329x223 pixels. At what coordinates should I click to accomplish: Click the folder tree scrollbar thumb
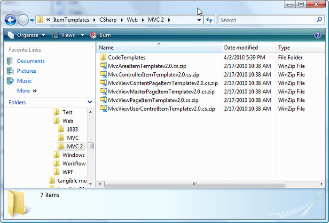click(x=90, y=146)
